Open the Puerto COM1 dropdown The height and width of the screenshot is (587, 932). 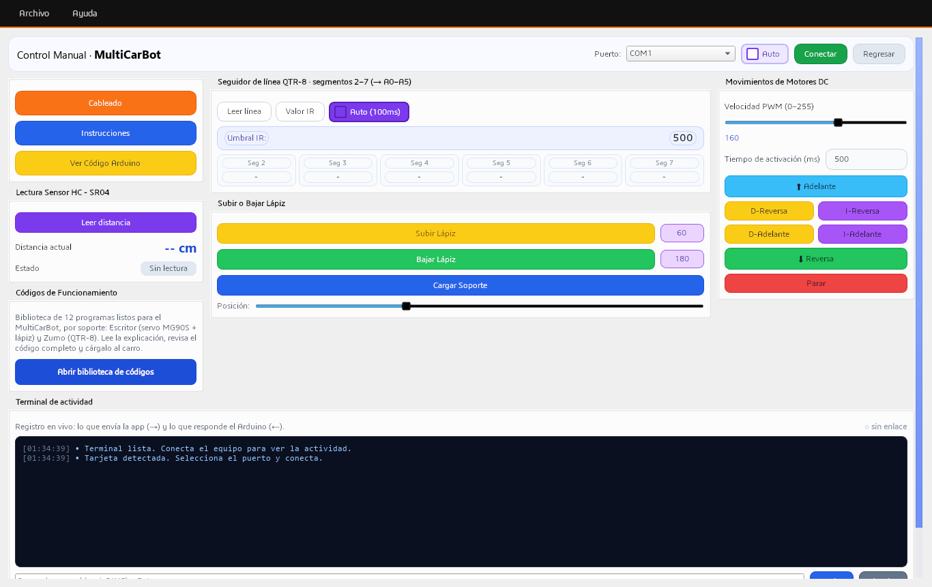click(680, 53)
